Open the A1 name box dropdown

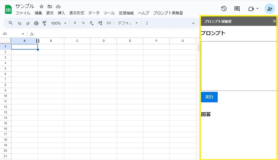coord(23,34)
